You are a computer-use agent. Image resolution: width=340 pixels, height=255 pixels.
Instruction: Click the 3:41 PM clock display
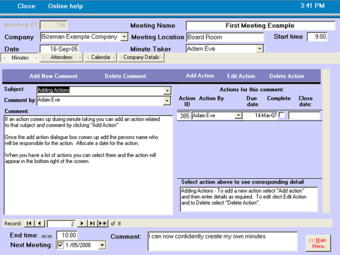[x=312, y=6]
